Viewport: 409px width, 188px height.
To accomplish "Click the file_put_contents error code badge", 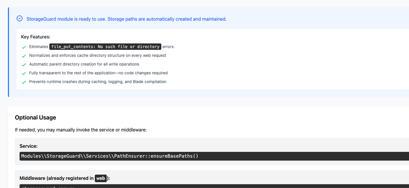I will point(105,47).
